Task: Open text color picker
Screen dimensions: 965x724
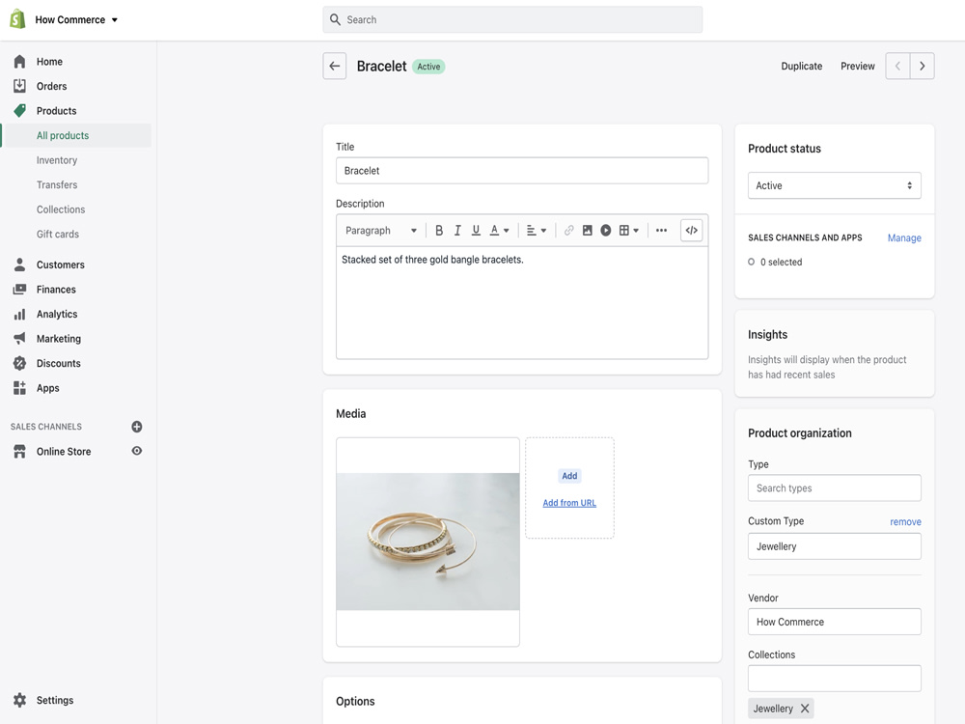Action: pos(499,231)
